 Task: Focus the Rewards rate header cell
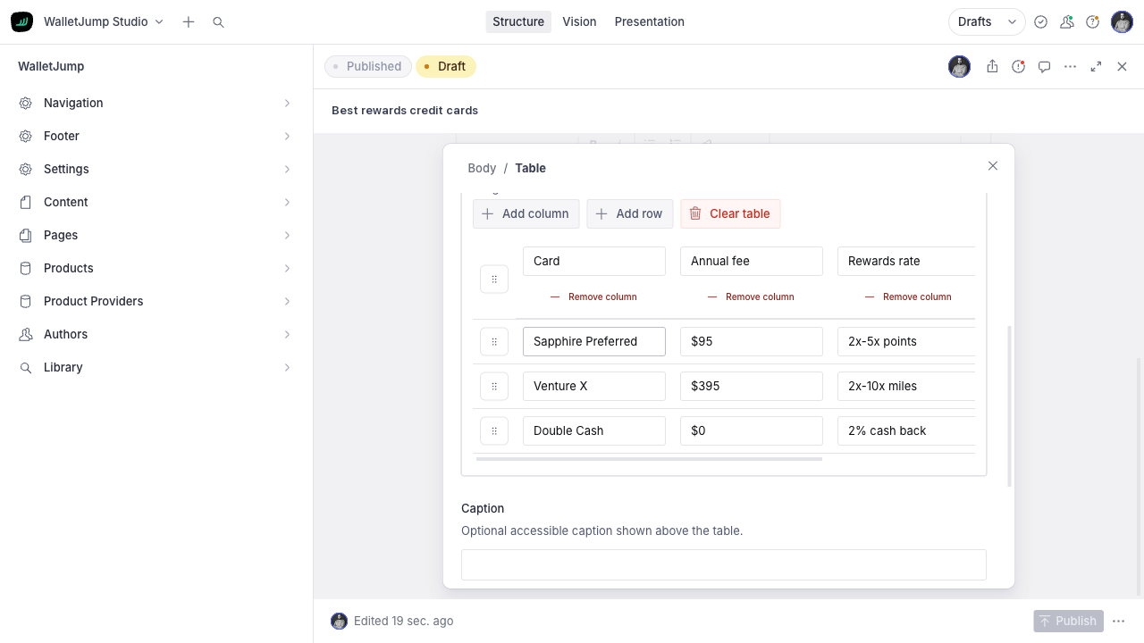pos(906,261)
